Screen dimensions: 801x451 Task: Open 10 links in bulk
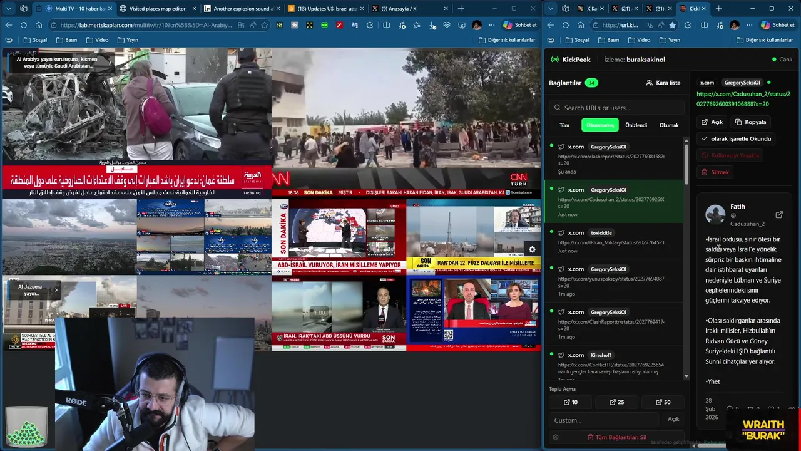tap(571, 402)
